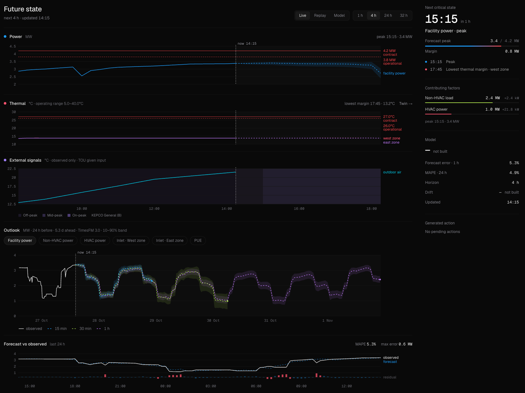Click the blue Power section dot
525x393 pixels.
5,37
